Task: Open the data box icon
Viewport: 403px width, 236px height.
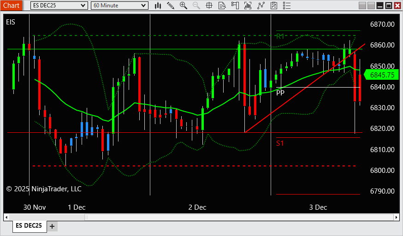Action: (222, 6)
